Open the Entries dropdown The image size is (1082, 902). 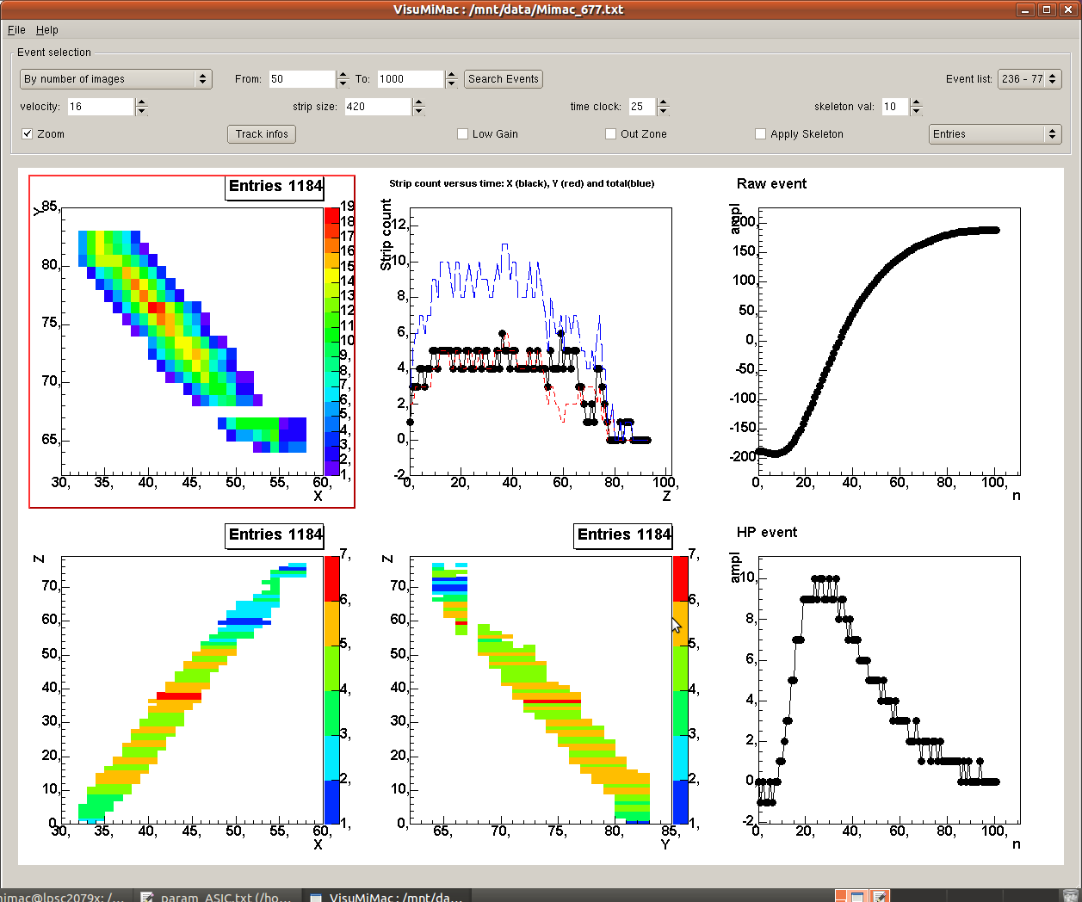click(x=994, y=134)
